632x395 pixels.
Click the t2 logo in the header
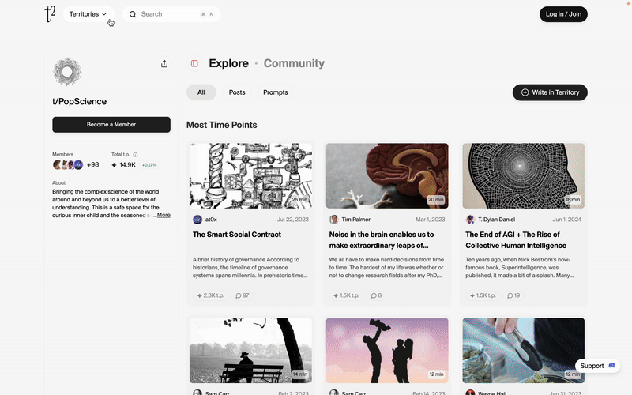pos(50,14)
